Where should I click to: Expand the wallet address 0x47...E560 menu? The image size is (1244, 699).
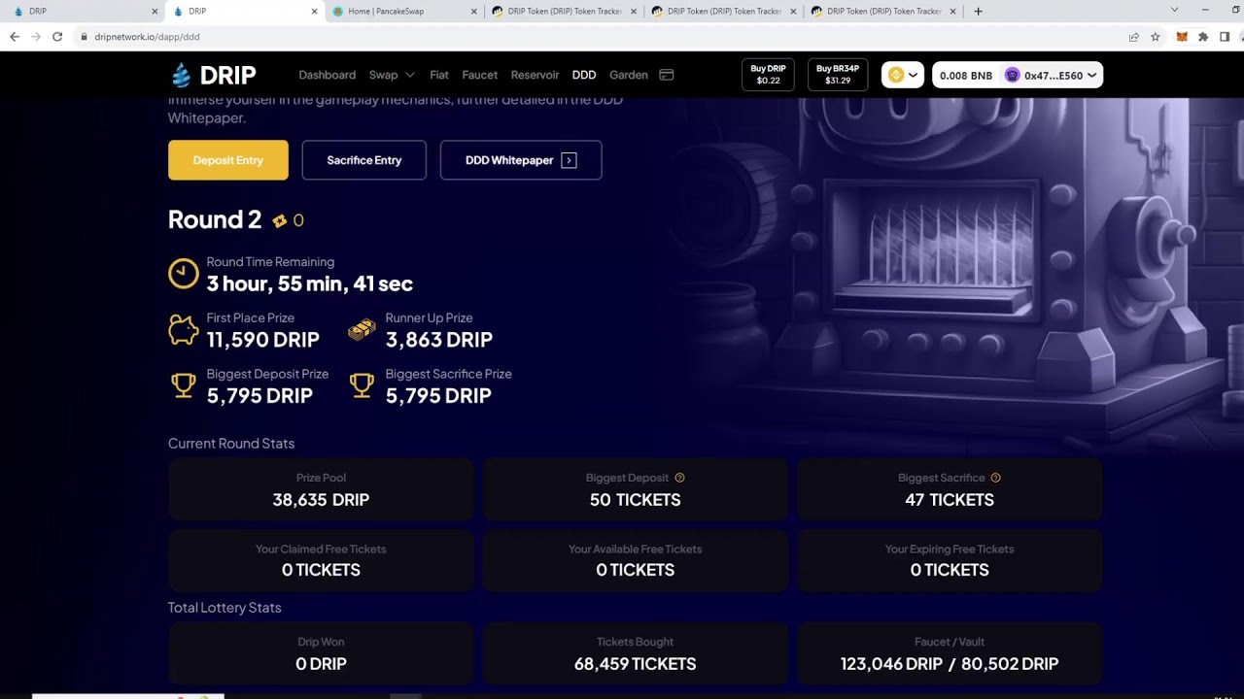1052,75
